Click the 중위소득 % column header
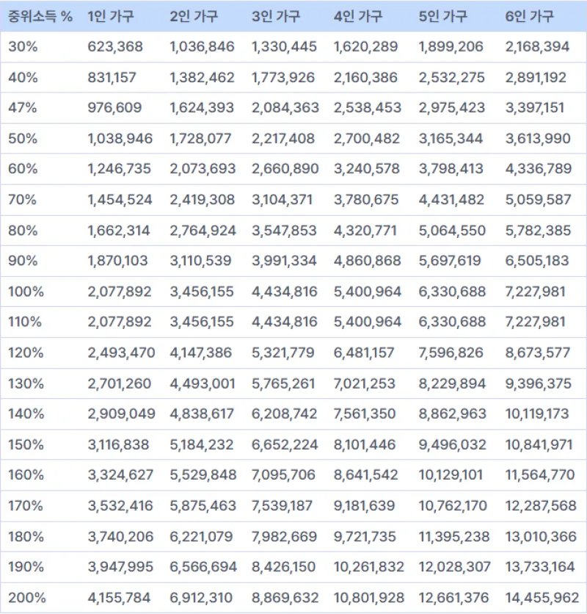This screenshot has height=614, width=587. [40, 17]
